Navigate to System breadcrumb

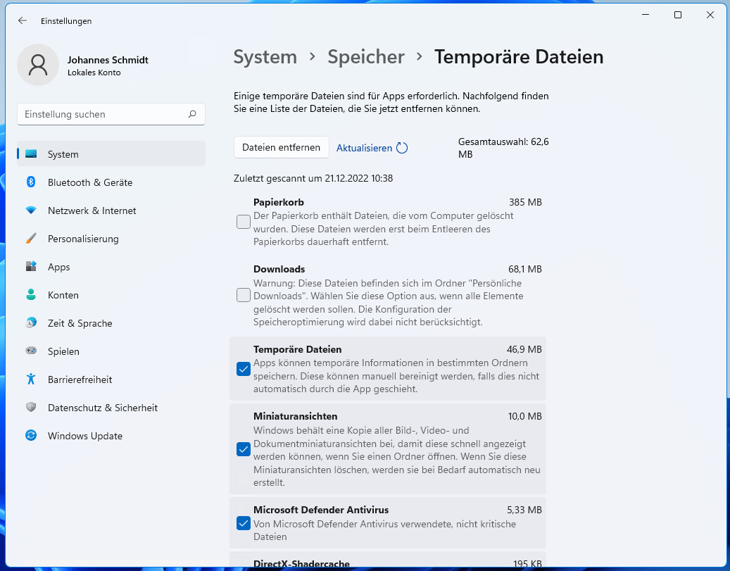coord(265,57)
